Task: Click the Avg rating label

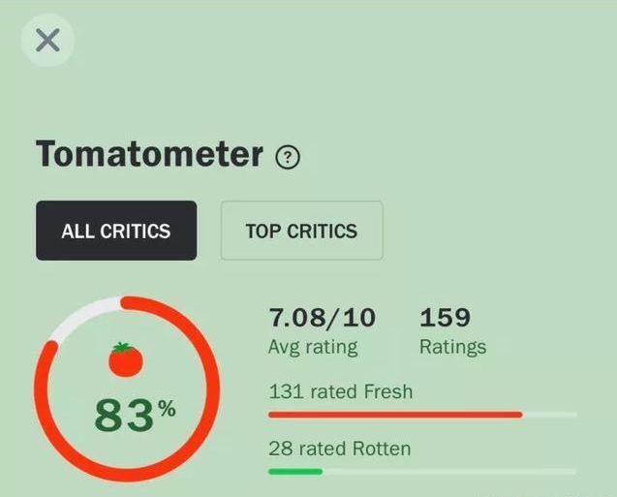Action: [313, 348]
